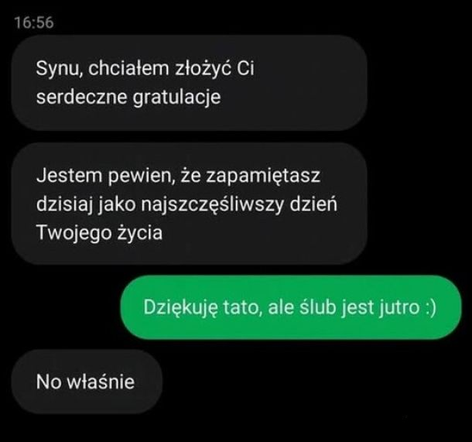Click the text "serdeczne gratulacje"
Screen dimensions: 472x442
point(128,97)
